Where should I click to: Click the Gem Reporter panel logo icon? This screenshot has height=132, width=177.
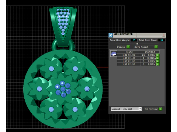tap(111, 35)
